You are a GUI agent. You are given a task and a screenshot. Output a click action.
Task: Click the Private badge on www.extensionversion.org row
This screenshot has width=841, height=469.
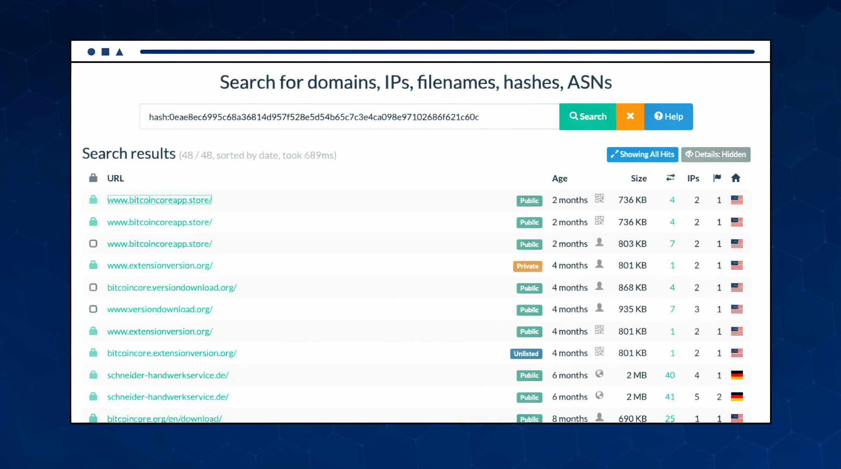[x=527, y=266]
